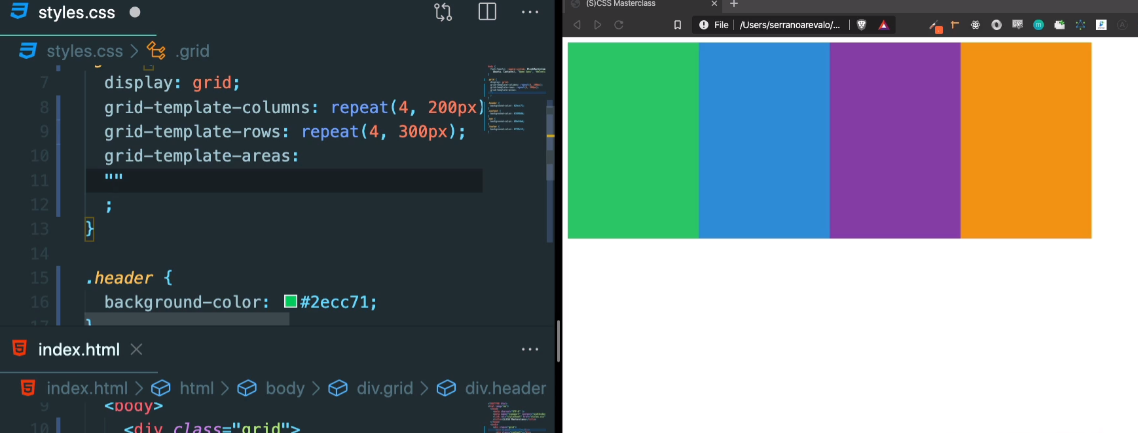
Task: Click the closing brace on line 13
Action: pyautogui.click(x=90, y=229)
